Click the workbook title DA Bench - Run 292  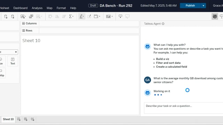[x=116, y=6]
